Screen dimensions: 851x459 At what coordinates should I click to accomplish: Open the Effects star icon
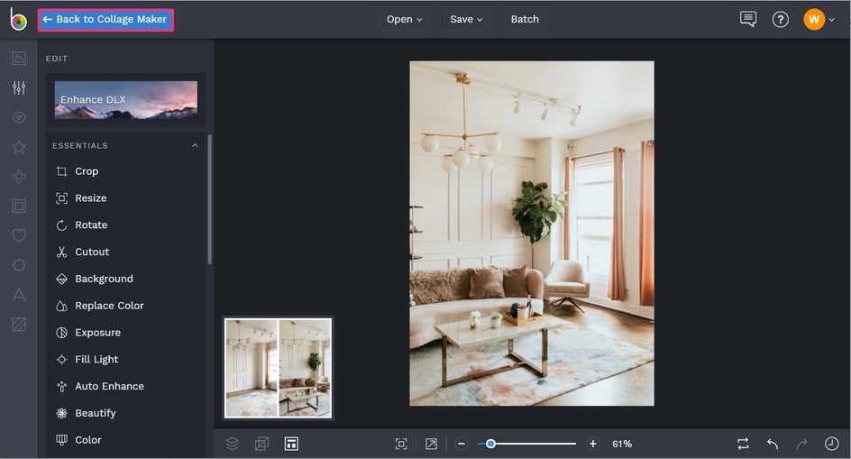(x=19, y=147)
